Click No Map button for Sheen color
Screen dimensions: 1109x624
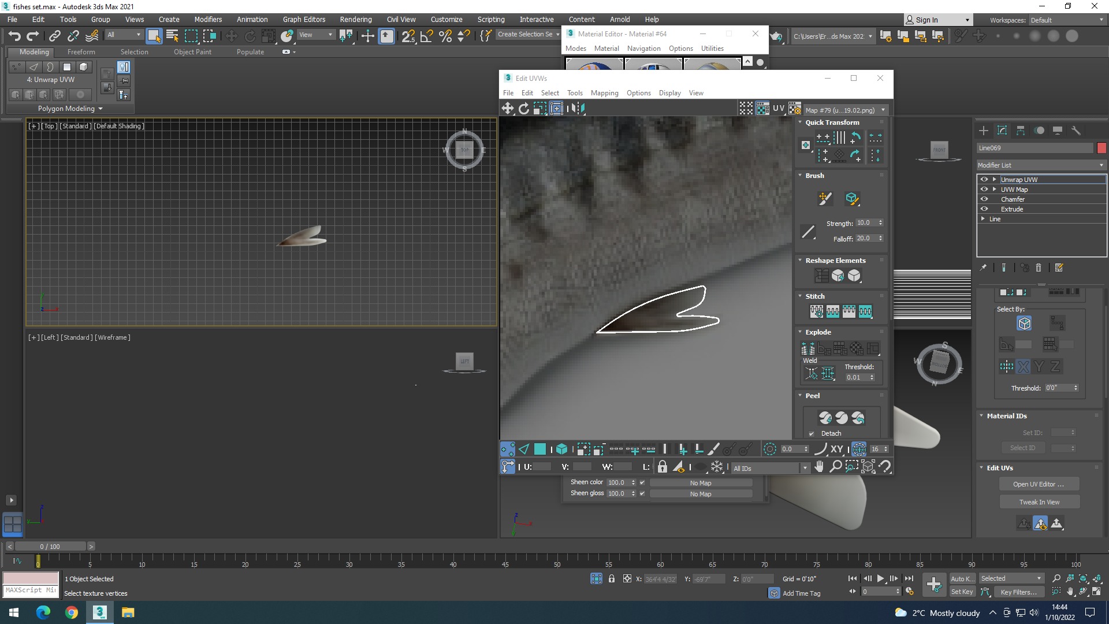pos(701,483)
